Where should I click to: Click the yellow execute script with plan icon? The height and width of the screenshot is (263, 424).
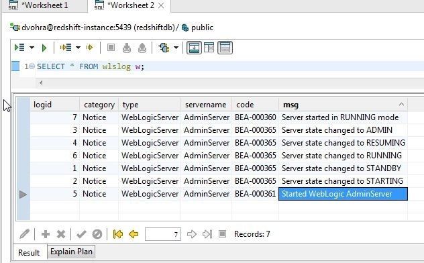click(x=66, y=48)
